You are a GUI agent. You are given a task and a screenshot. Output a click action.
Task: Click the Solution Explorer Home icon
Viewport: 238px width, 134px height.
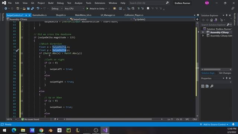(x=212, y=20)
